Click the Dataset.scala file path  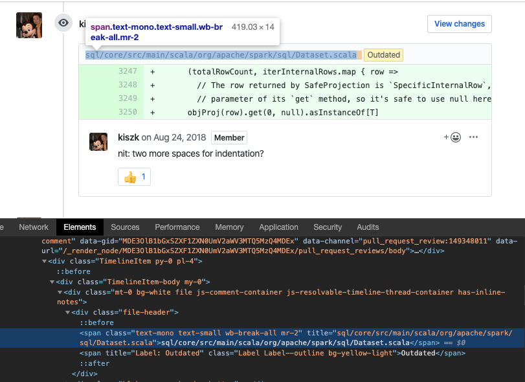tap(221, 55)
